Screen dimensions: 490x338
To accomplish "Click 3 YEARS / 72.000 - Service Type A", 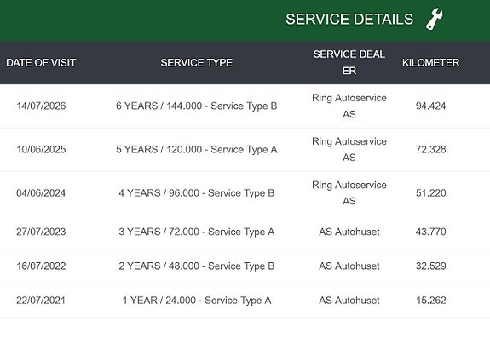I will tap(197, 232).
